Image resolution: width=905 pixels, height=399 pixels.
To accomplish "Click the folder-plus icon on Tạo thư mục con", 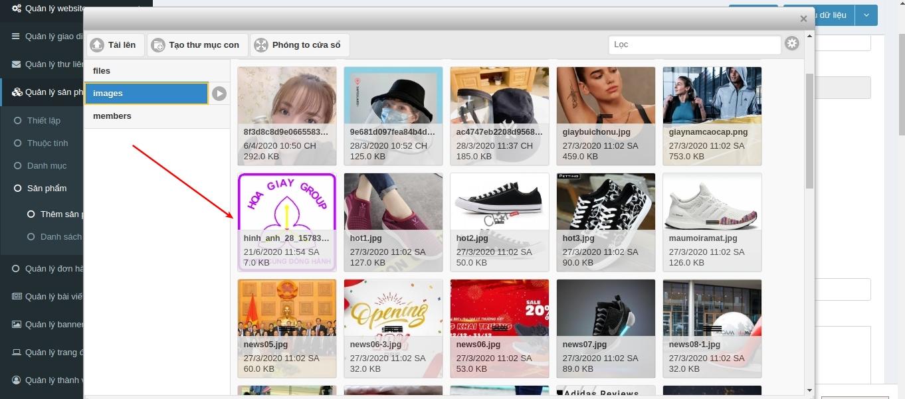I will pyautogui.click(x=158, y=45).
